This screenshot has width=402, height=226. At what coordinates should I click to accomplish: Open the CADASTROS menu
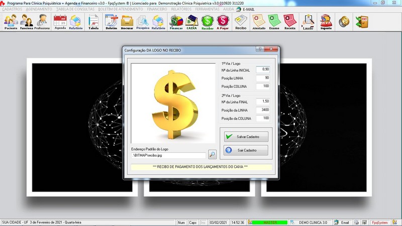pyautogui.click(x=12, y=9)
